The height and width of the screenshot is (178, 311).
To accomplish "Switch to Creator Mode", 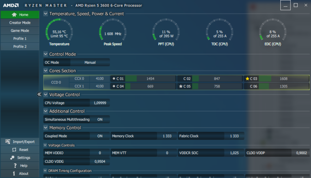I will pyautogui.click(x=20, y=23).
